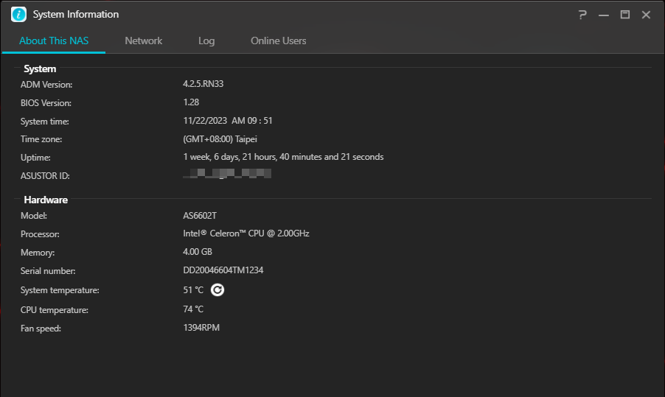Click the System time label
This screenshot has width=665, height=397.
tap(44, 122)
